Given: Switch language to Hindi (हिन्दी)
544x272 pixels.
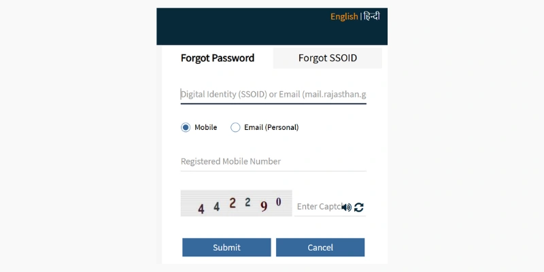Looking at the screenshot, I should coord(371,16).
